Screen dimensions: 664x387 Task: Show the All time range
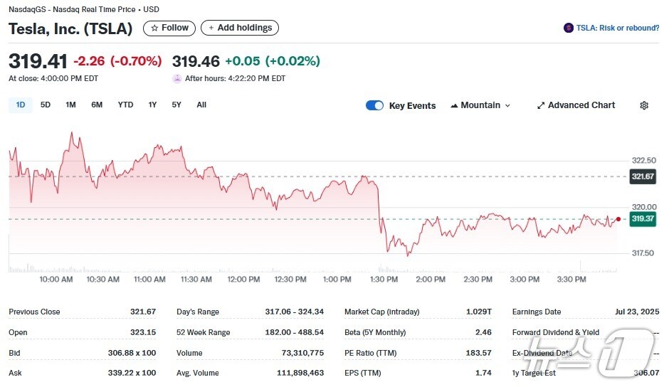tap(201, 105)
